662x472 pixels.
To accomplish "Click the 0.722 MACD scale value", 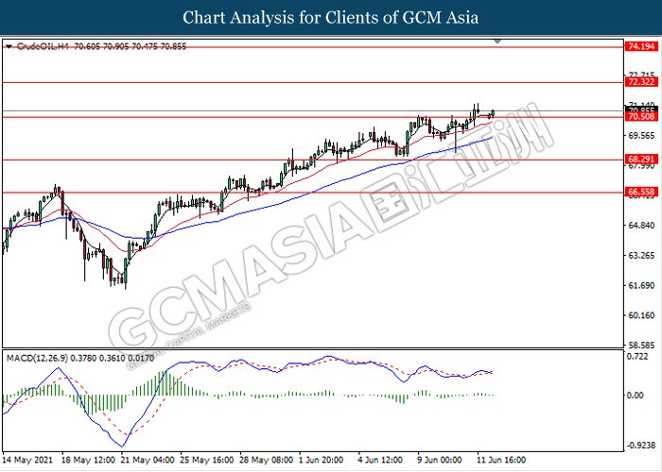I will click(637, 357).
